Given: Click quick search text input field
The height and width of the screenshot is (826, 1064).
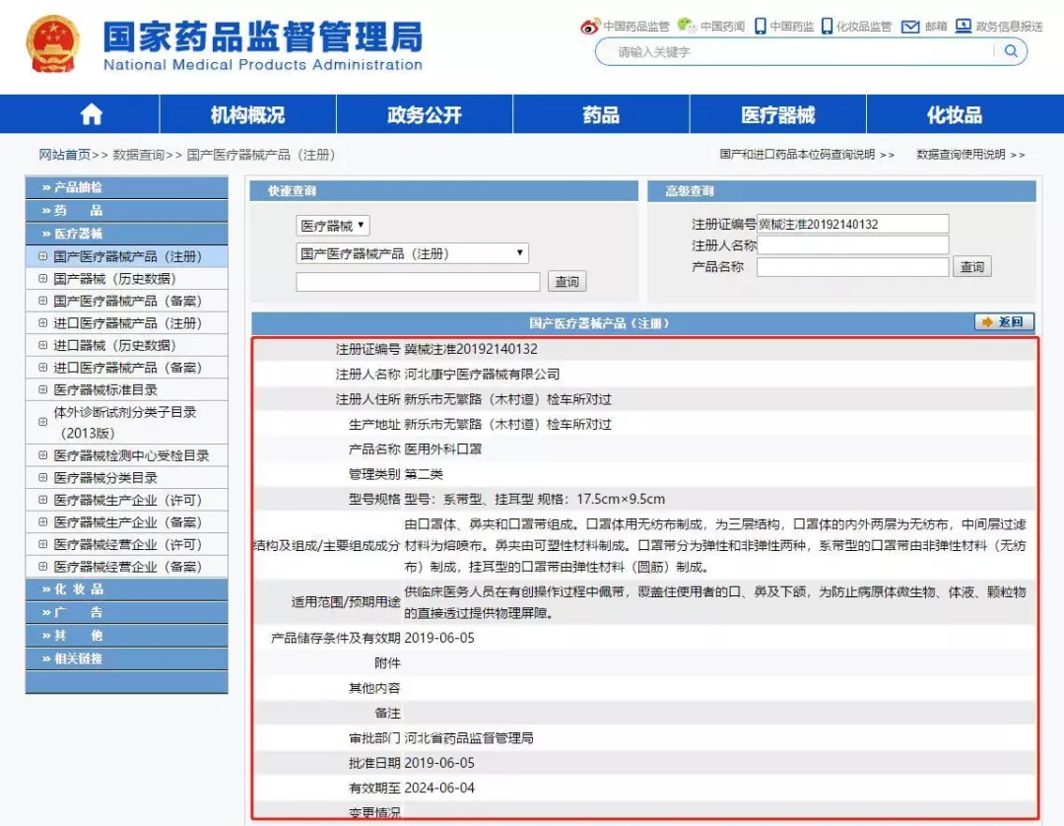Looking at the screenshot, I should pos(418,281).
